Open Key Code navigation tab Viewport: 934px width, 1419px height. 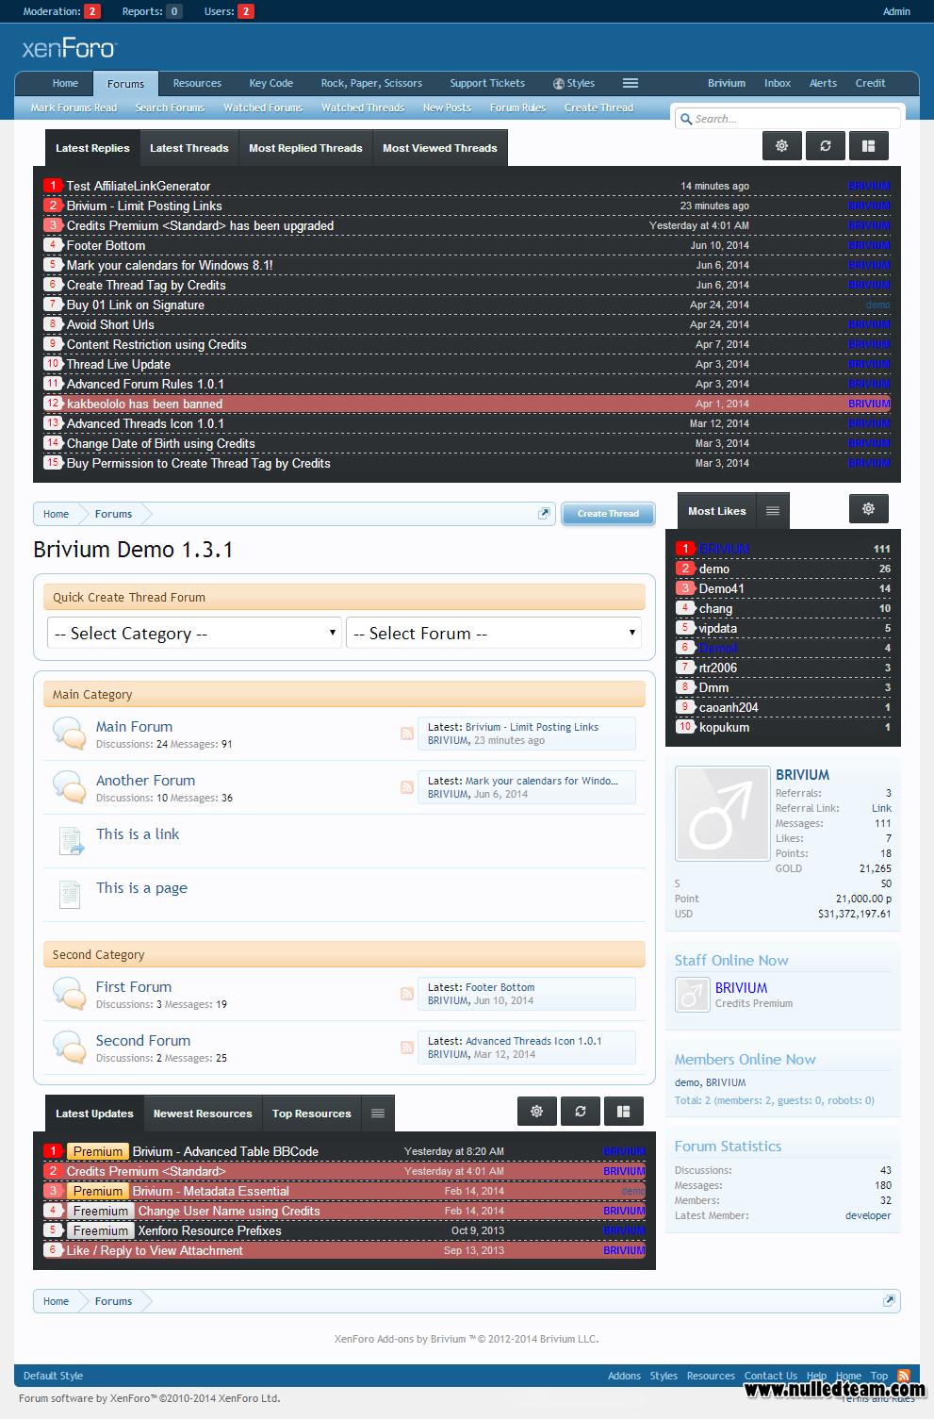pyautogui.click(x=271, y=83)
